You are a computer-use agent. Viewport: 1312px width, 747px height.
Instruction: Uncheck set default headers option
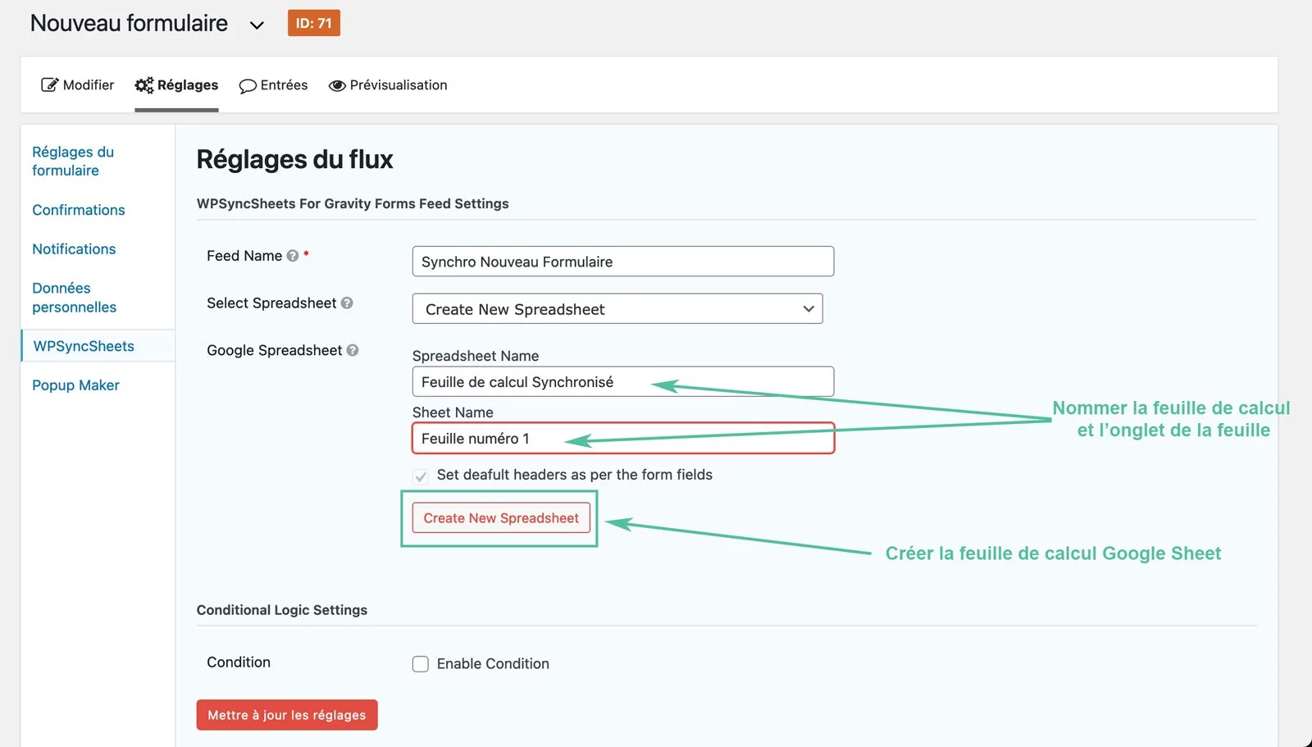pyautogui.click(x=420, y=476)
